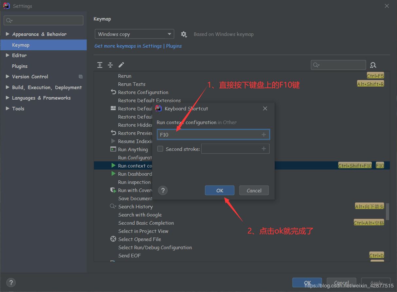Image resolution: width=397 pixels, height=292 pixels.
Task: Click the pencil edit shortcut icon
Action: tap(121, 65)
